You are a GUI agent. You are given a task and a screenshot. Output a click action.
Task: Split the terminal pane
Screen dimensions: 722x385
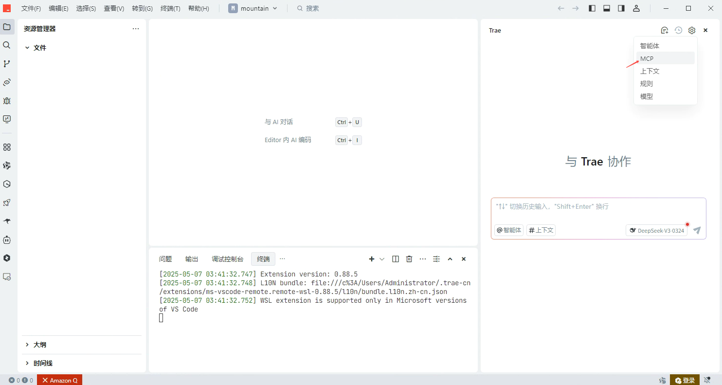tap(396, 259)
